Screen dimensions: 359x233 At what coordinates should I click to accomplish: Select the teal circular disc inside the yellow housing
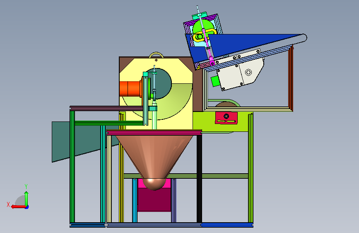[x=163, y=84]
